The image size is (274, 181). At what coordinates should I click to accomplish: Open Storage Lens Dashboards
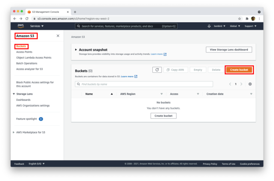point(23,100)
